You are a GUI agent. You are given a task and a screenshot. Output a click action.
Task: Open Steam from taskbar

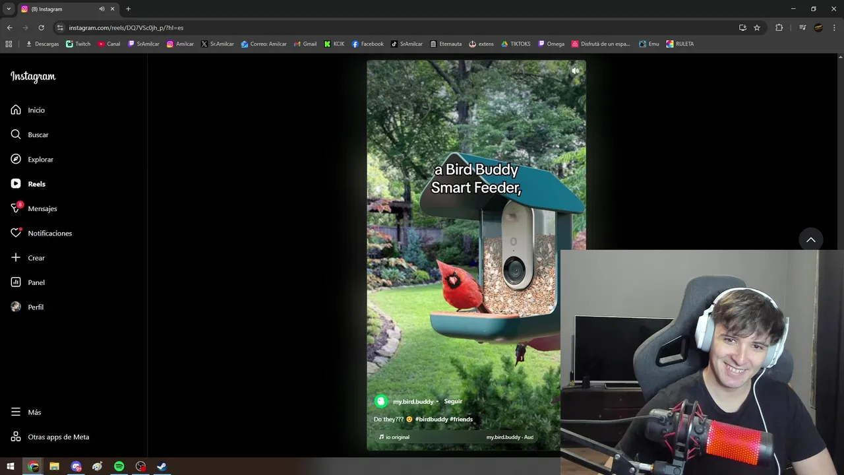click(x=162, y=466)
